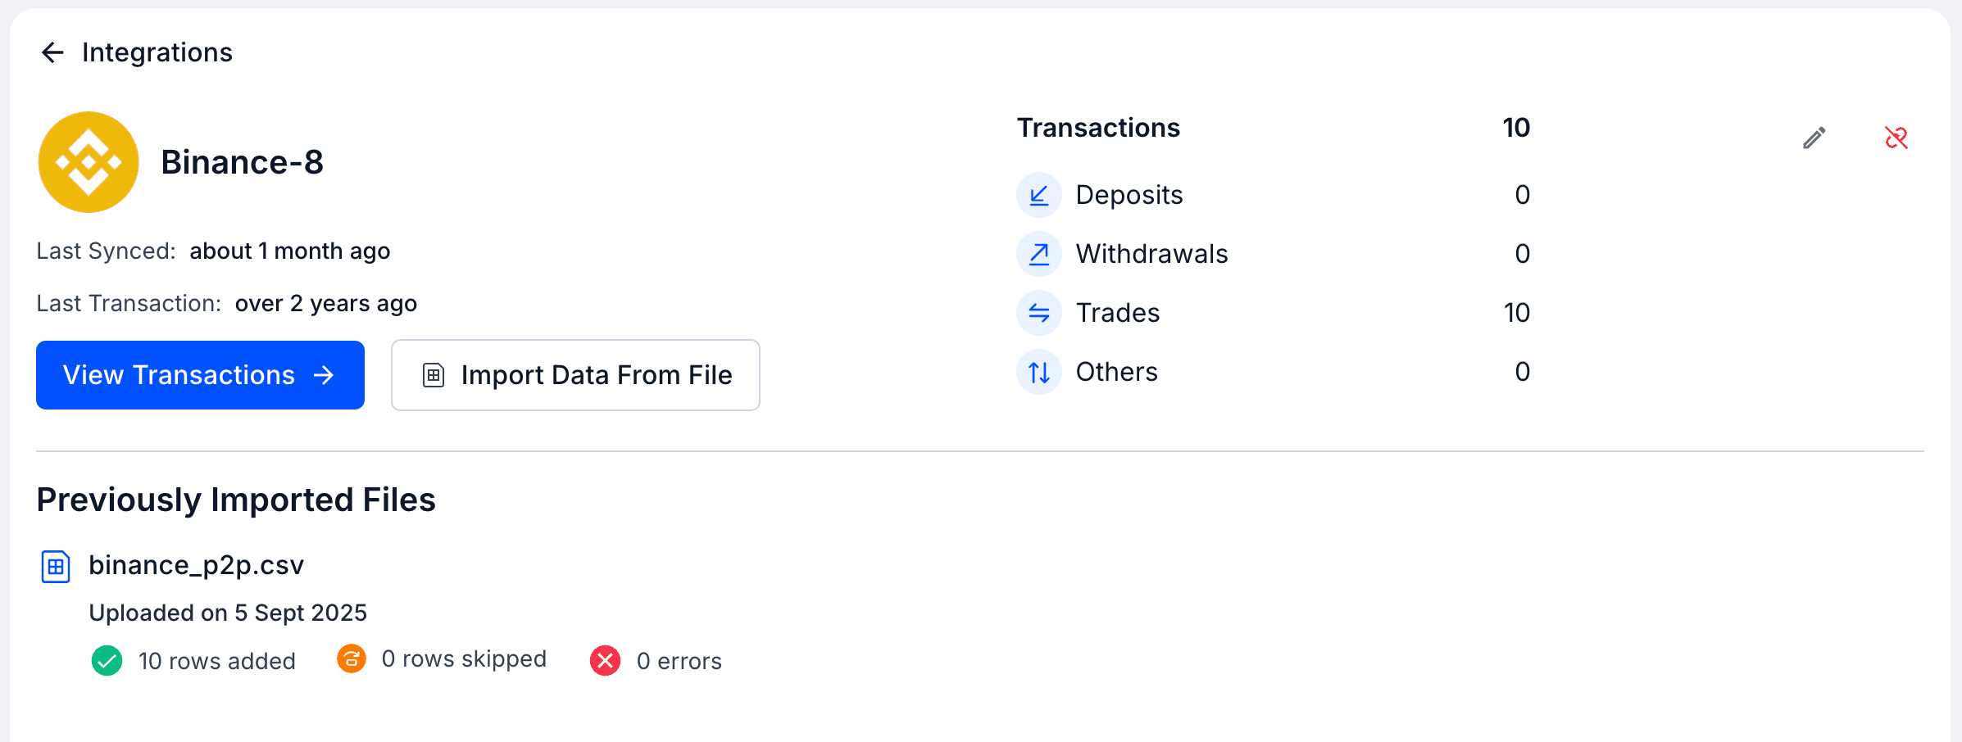Click the Others transfer arrows icon

coord(1038,372)
